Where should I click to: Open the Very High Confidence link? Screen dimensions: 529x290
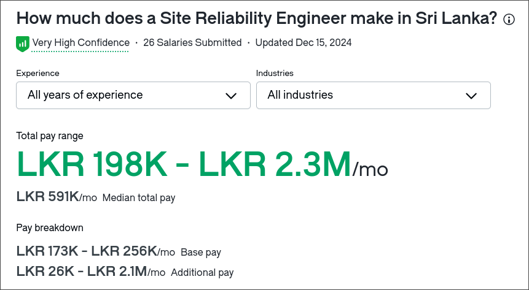[80, 43]
